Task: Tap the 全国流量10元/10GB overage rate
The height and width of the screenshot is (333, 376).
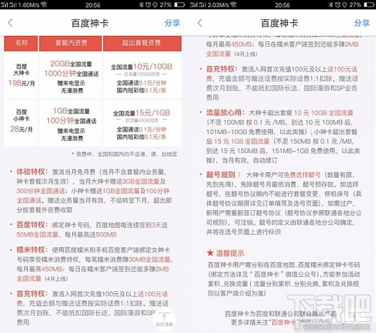Action: pyautogui.click(x=142, y=66)
